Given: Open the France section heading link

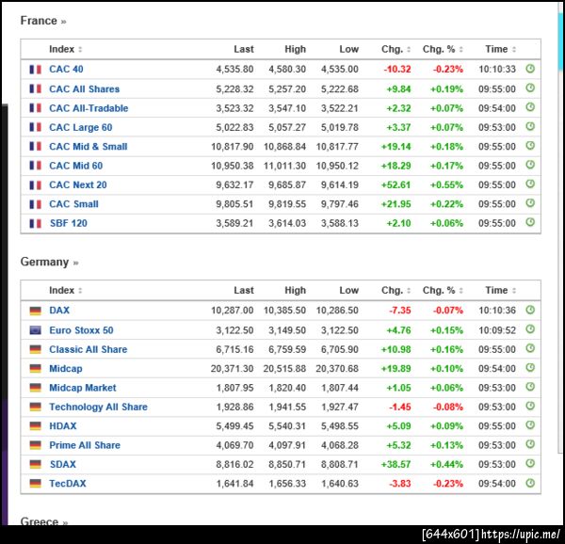Looking at the screenshot, I should [x=43, y=21].
